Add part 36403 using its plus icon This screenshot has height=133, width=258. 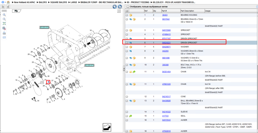coord(127,15)
